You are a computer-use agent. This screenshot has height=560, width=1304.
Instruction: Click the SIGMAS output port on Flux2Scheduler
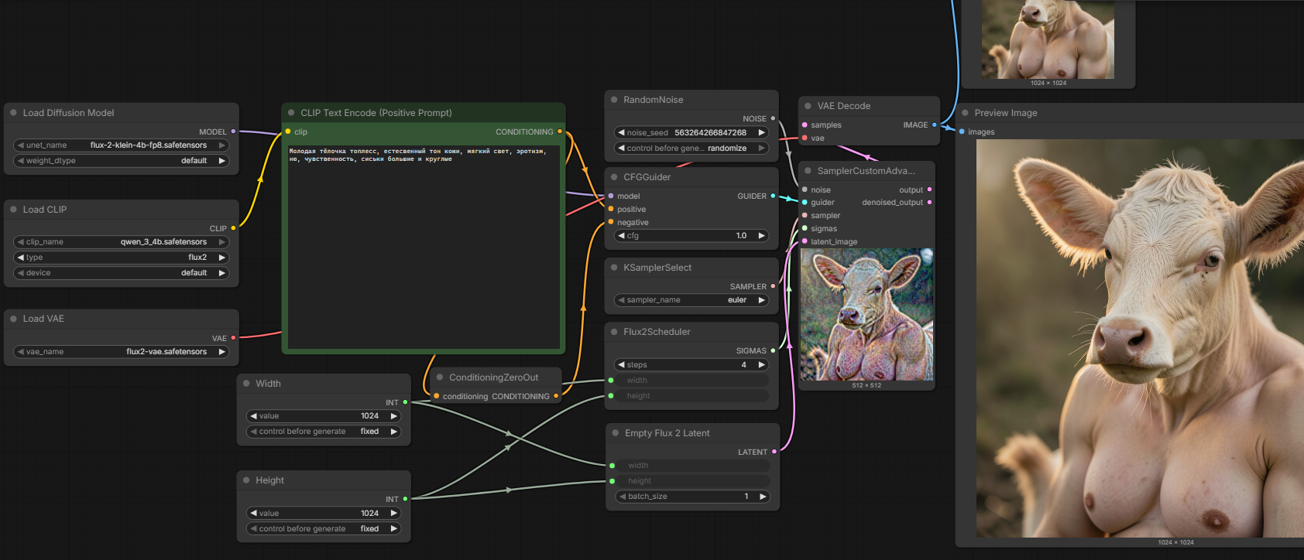(773, 350)
